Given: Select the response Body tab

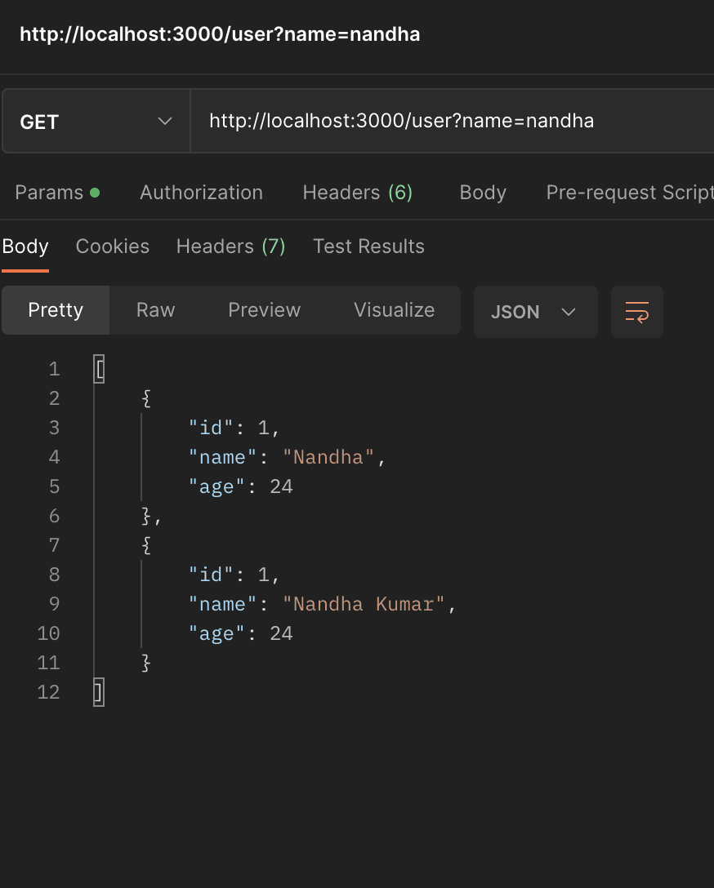Looking at the screenshot, I should [25, 246].
